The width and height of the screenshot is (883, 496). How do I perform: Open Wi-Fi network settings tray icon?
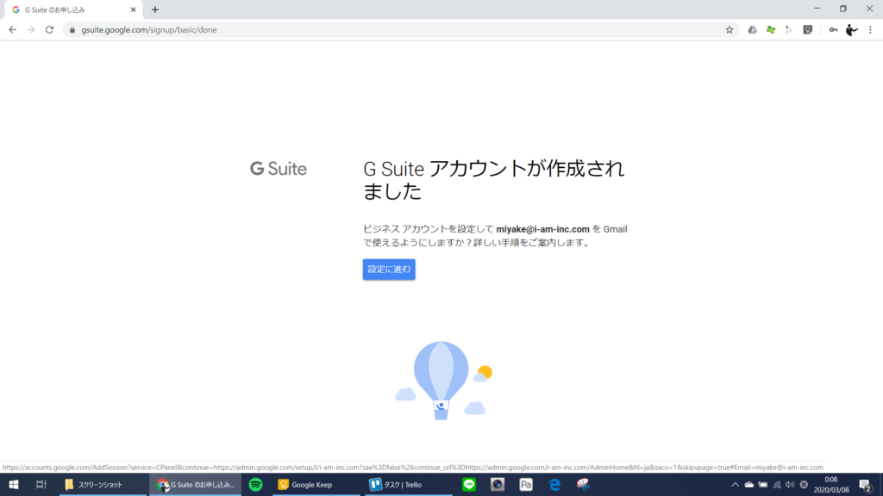[x=777, y=485]
